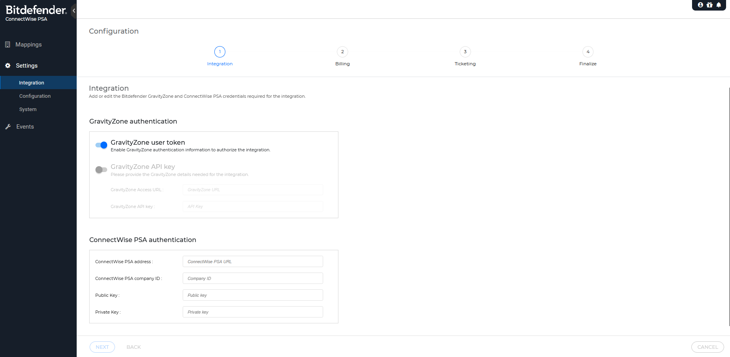This screenshot has width=730, height=357.
Task: Click the Mappings building icon
Action: click(x=7, y=45)
